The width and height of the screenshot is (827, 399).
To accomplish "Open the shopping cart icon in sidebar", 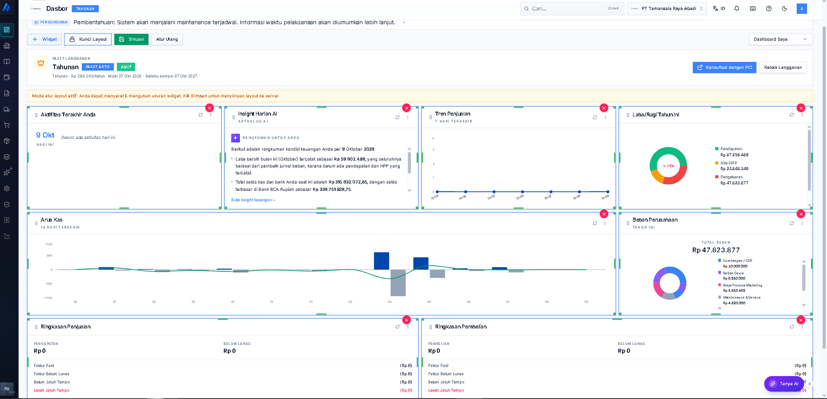I will 7,125.
